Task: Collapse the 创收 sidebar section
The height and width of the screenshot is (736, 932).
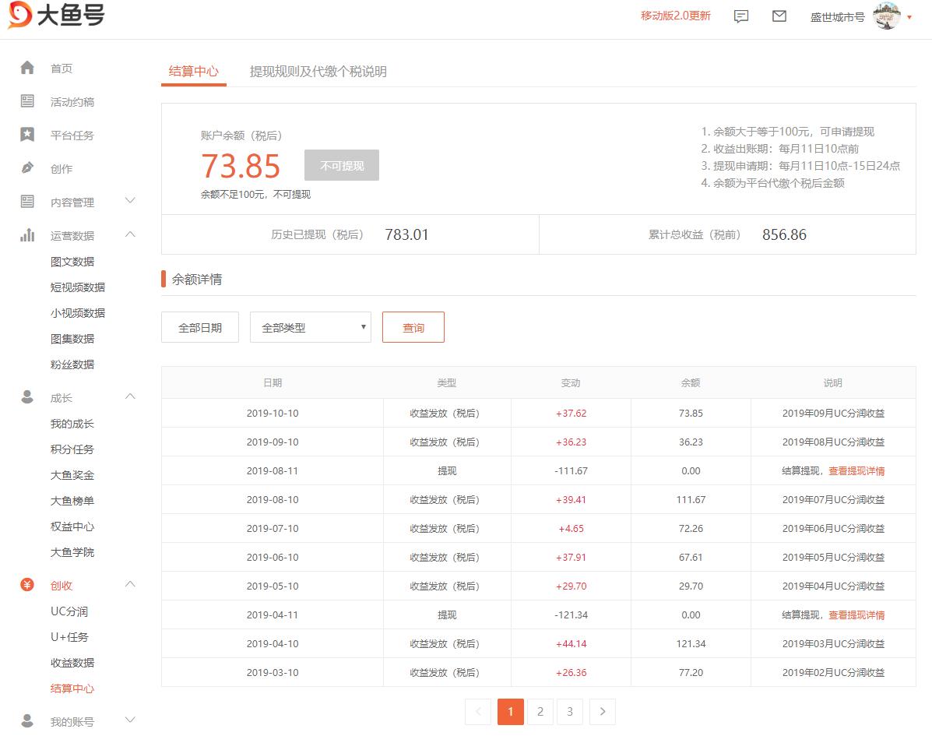Action: tap(130, 584)
